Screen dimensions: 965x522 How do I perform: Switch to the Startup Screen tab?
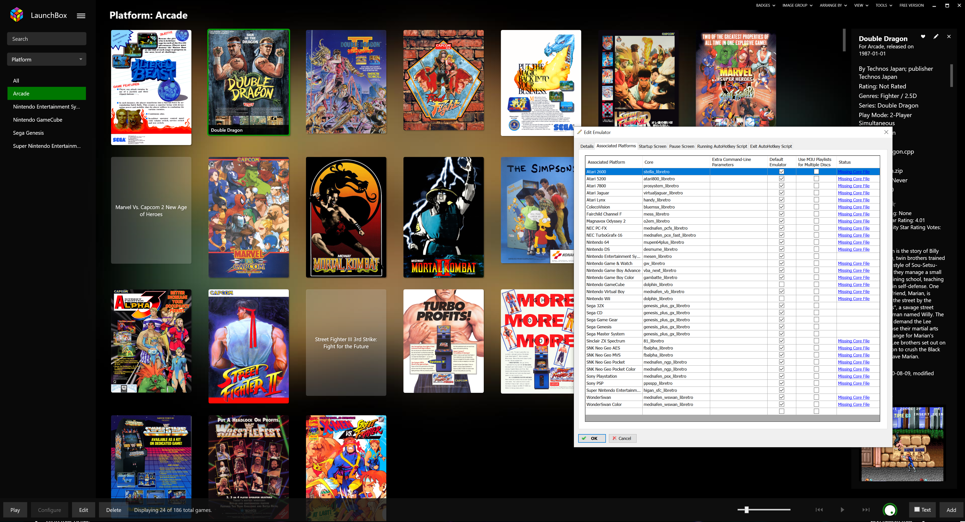(652, 146)
